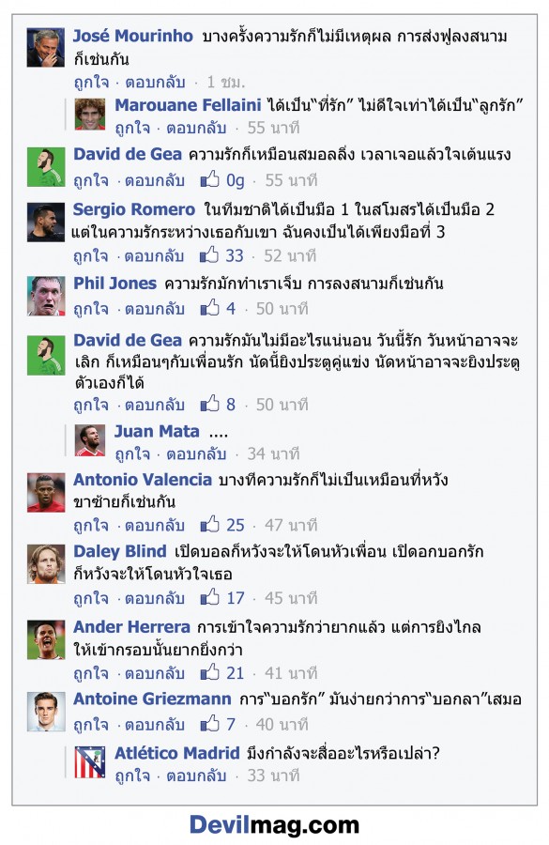Click the Atlético Madrid crest avatar

pos(89,761)
